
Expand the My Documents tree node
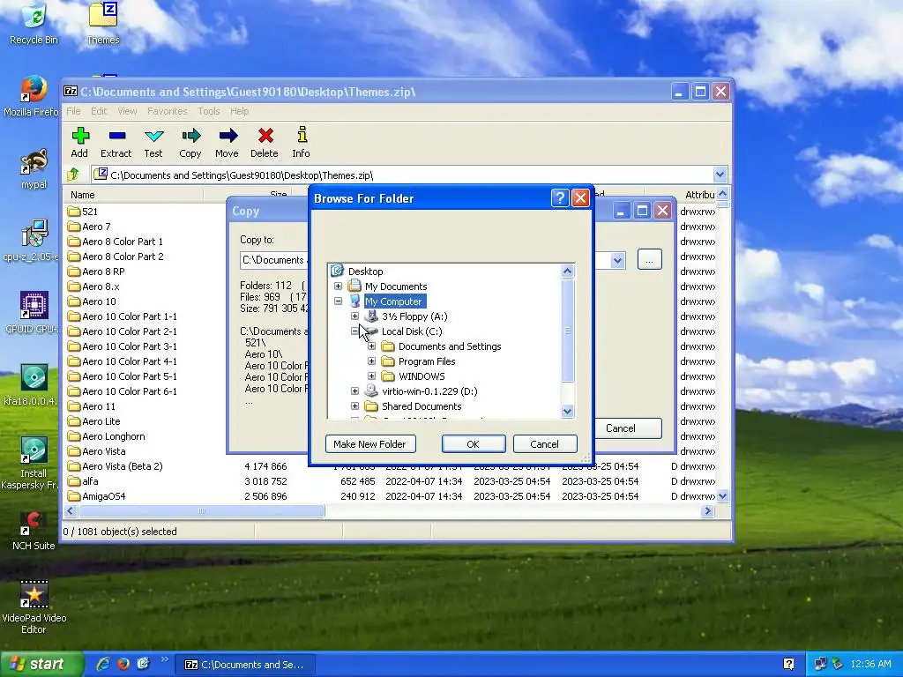click(x=338, y=286)
